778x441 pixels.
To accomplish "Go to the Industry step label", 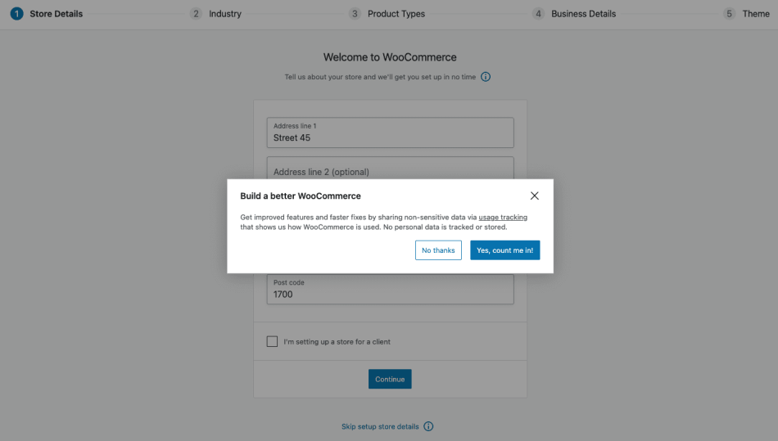I will tap(225, 14).
